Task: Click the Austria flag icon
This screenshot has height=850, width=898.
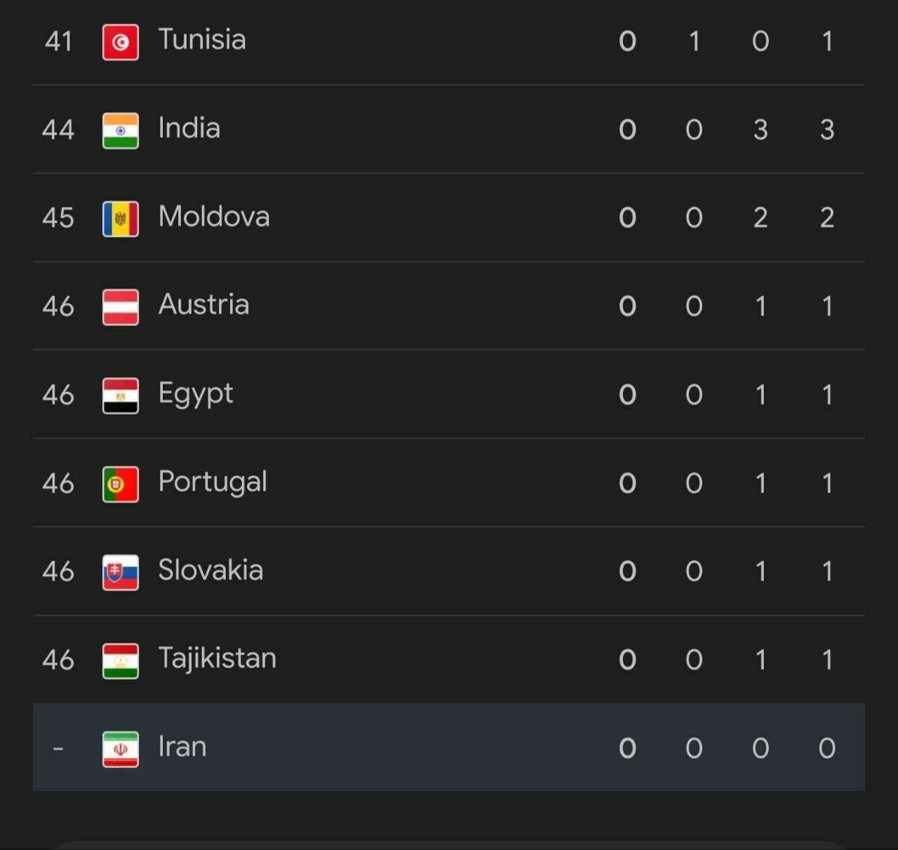Action: (x=121, y=307)
